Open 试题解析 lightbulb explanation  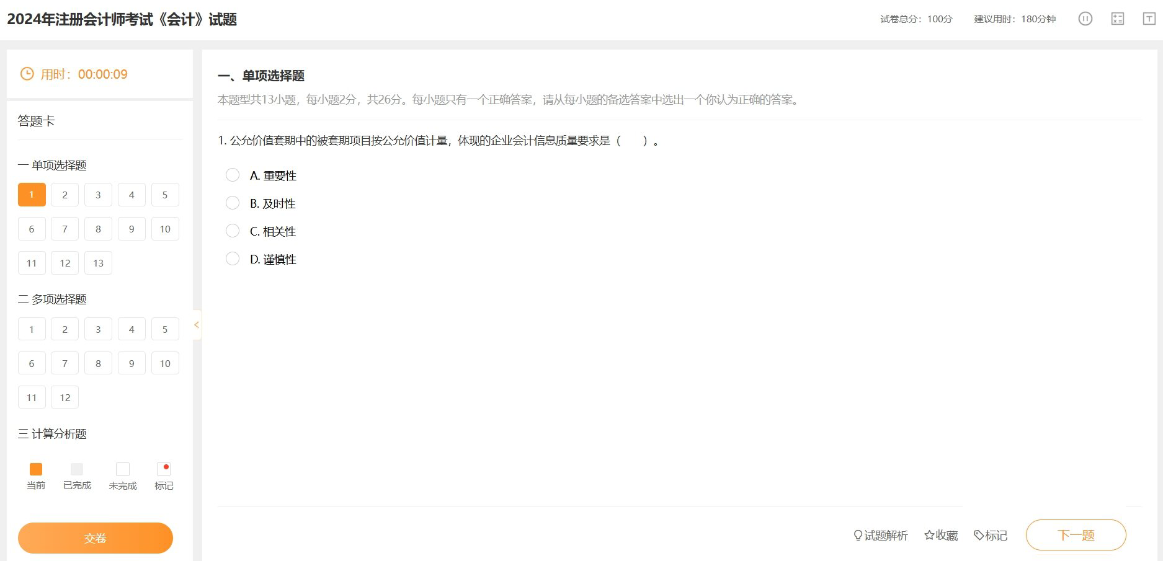pyautogui.click(x=880, y=535)
